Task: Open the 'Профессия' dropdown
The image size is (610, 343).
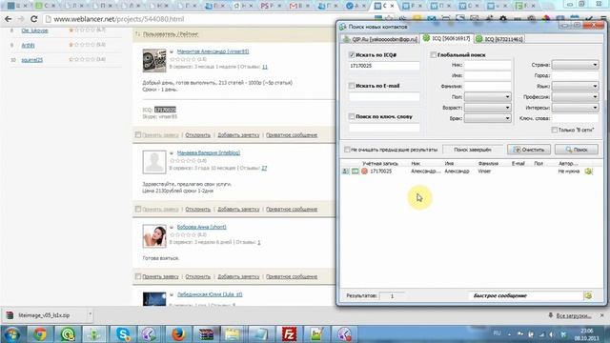Action: pyautogui.click(x=575, y=96)
